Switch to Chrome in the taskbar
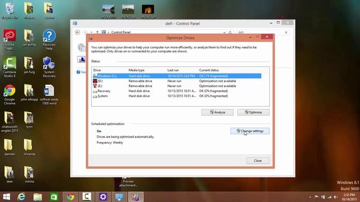360x202 pixels. pos(70,197)
